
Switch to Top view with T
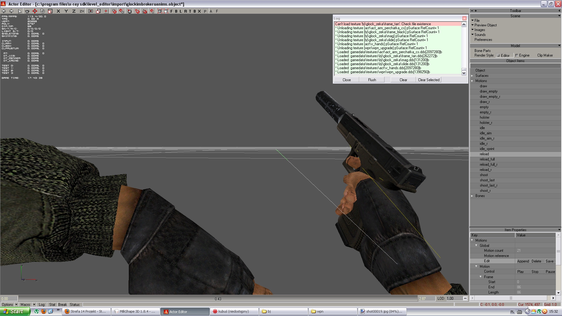click(x=190, y=11)
